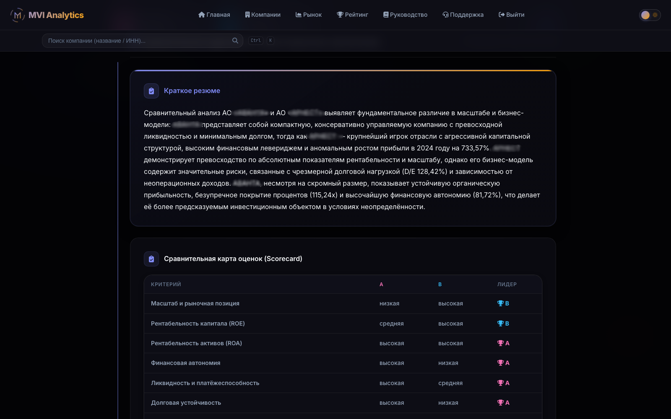Click the 'низкая' B value in Долговая устойчивость row
This screenshot has height=419, width=671.
coord(448,403)
